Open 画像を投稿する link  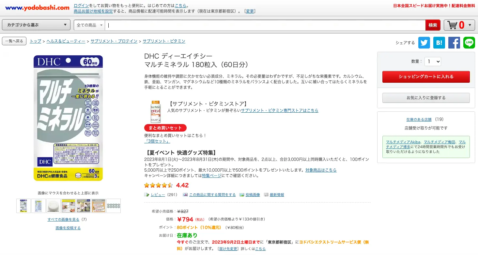point(68,228)
